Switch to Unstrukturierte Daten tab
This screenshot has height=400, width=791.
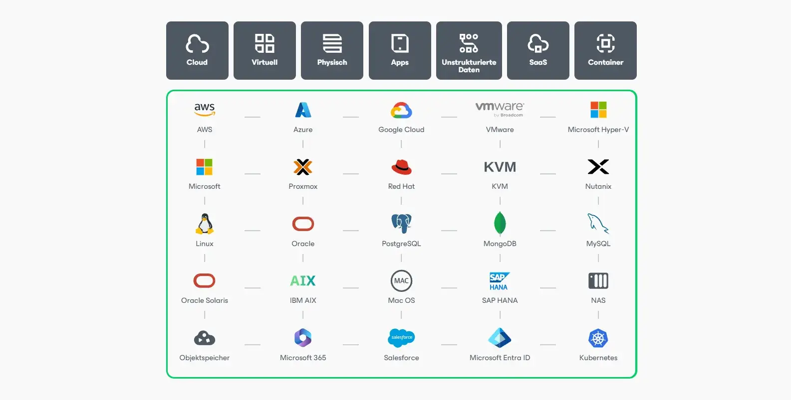(x=469, y=50)
